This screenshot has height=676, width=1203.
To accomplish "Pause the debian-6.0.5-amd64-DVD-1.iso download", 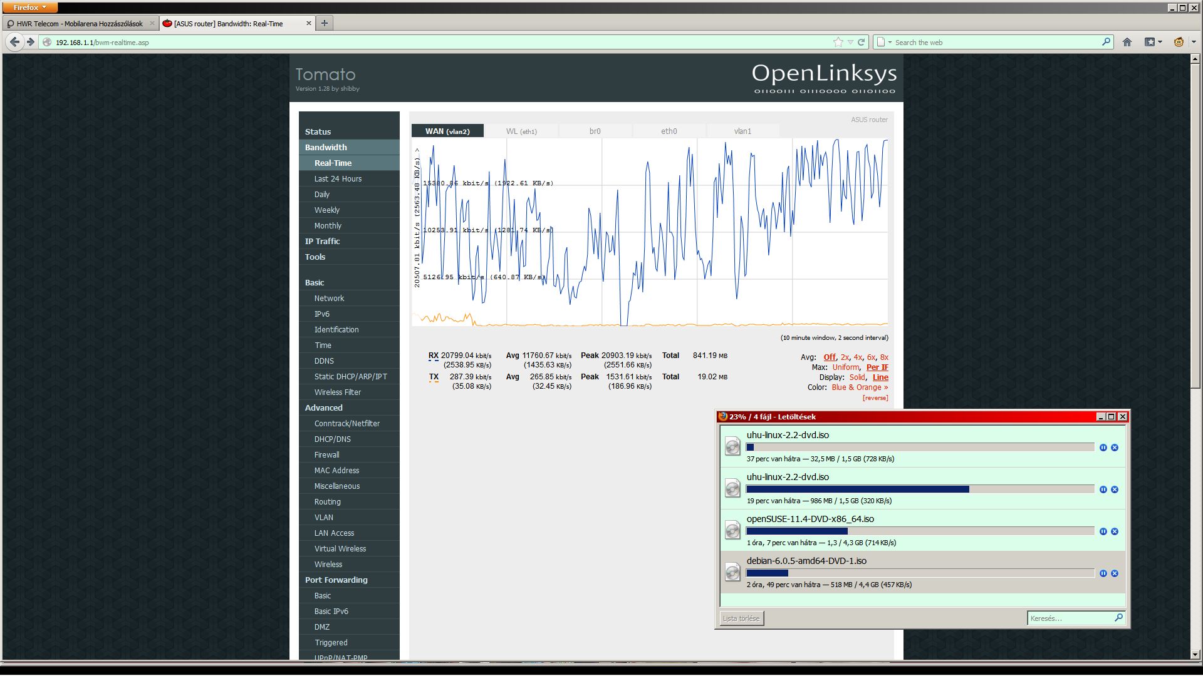I will pyautogui.click(x=1103, y=573).
